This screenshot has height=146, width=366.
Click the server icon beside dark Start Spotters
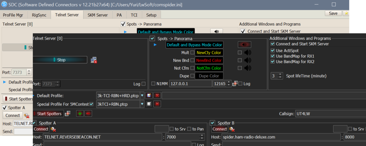68,114
